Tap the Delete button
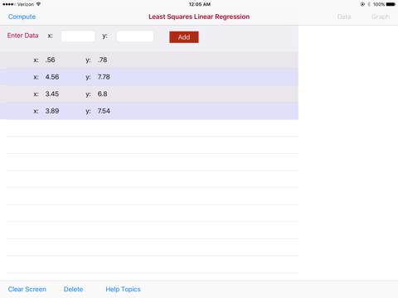 pyautogui.click(x=73, y=289)
